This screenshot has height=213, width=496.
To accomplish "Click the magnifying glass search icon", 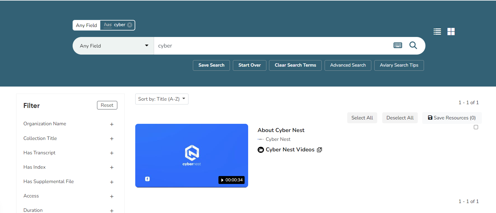I will click(413, 45).
